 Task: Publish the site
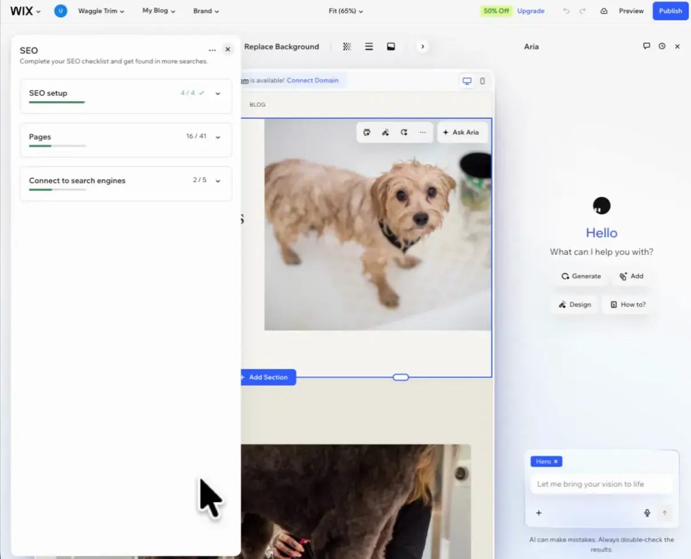pos(670,11)
